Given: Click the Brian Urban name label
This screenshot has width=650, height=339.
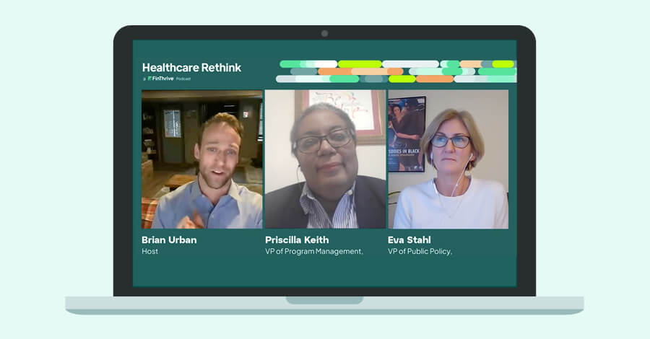Looking at the screenshot, I should tap(169, 239).
